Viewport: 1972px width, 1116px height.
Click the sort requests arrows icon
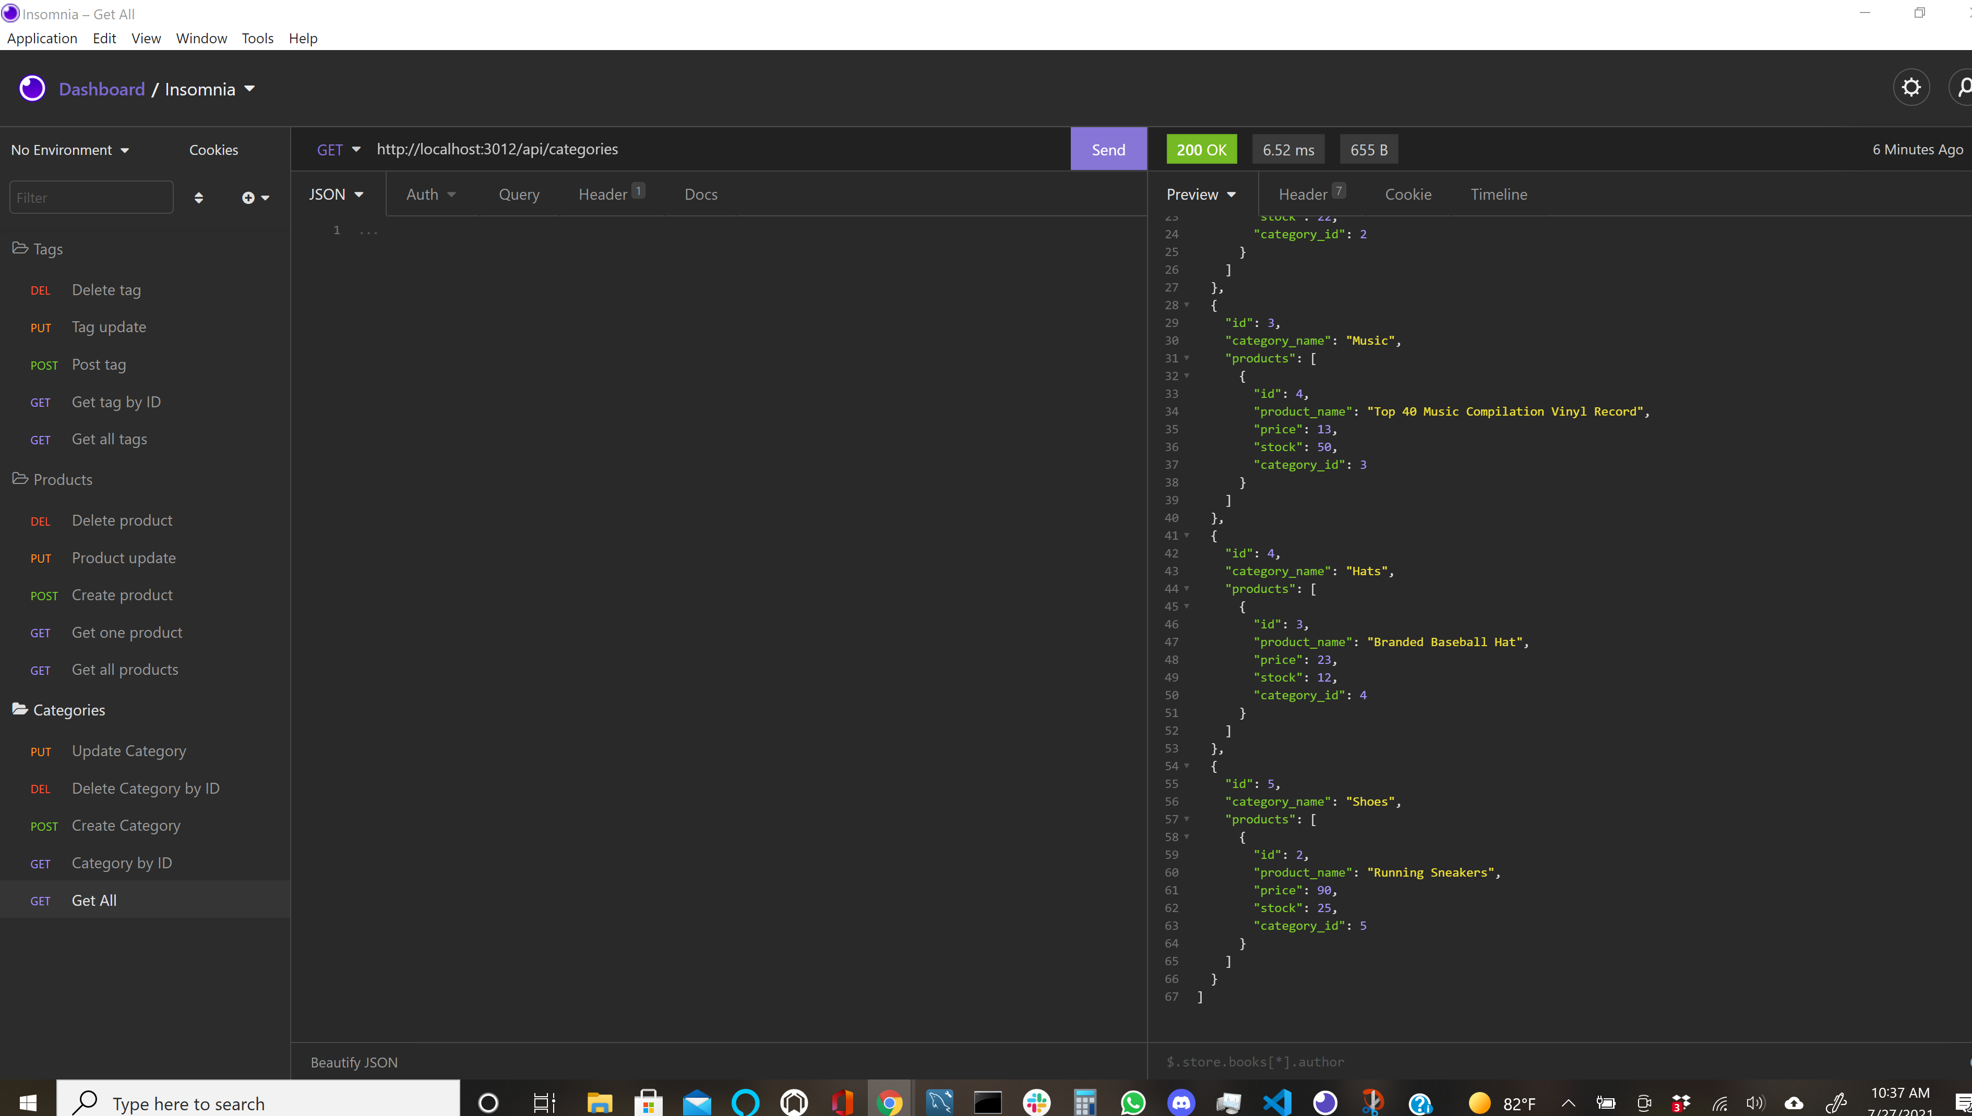[199, 198]
